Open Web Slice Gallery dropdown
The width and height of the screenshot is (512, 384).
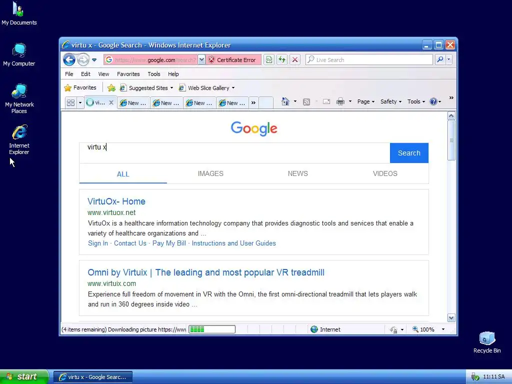coord(206,88)
